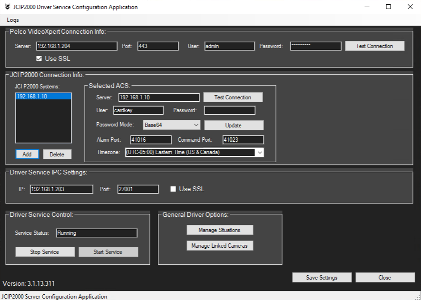
Task: Test the Selected ACS connection
Action: pos(233,97)
